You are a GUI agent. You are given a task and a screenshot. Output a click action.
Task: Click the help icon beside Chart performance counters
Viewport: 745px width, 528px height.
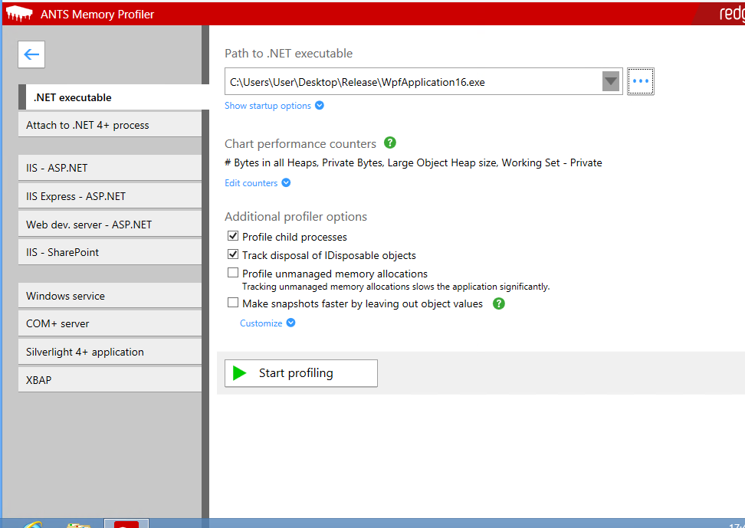pos(390,143)
